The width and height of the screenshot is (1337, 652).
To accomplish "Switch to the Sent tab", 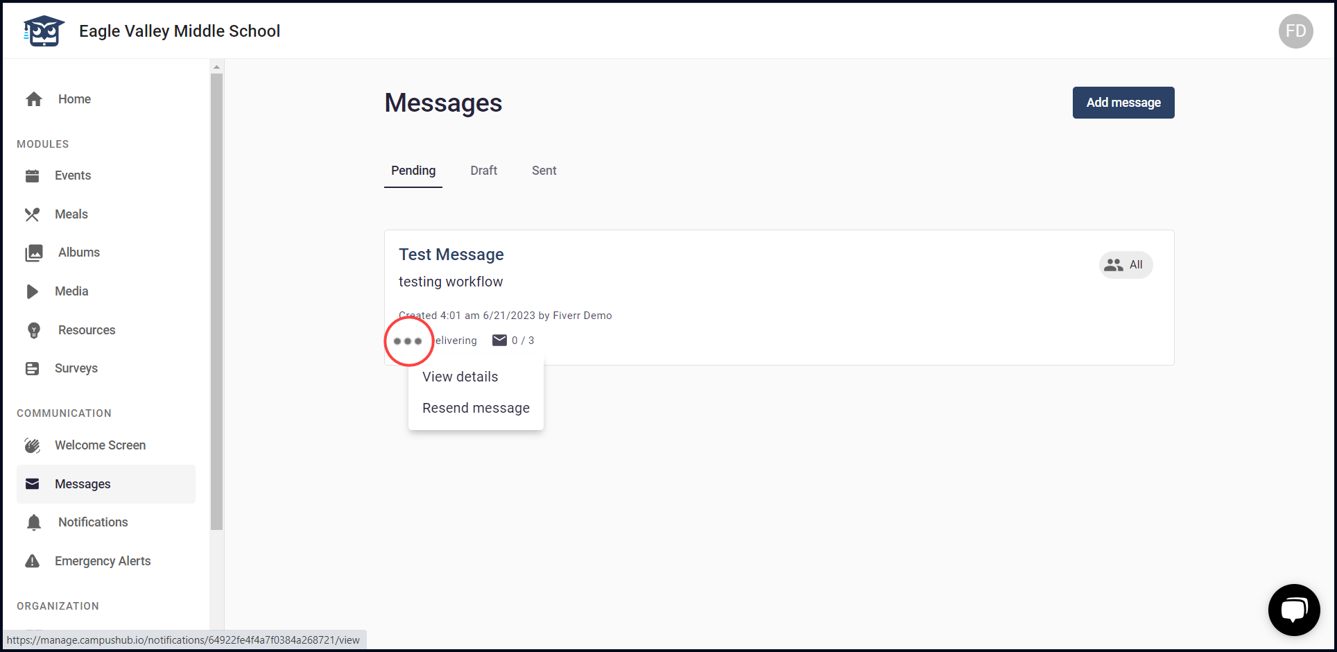I will click(544, 171).
